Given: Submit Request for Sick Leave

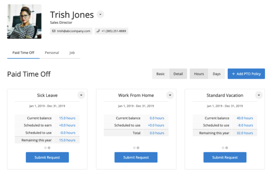Looking at the screenshot, I should [x=47, y=158].
